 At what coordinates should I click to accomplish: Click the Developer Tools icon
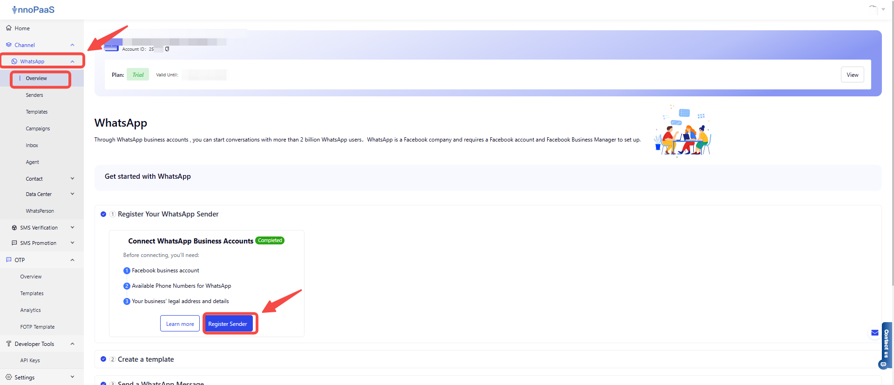[x=9, y=344]
